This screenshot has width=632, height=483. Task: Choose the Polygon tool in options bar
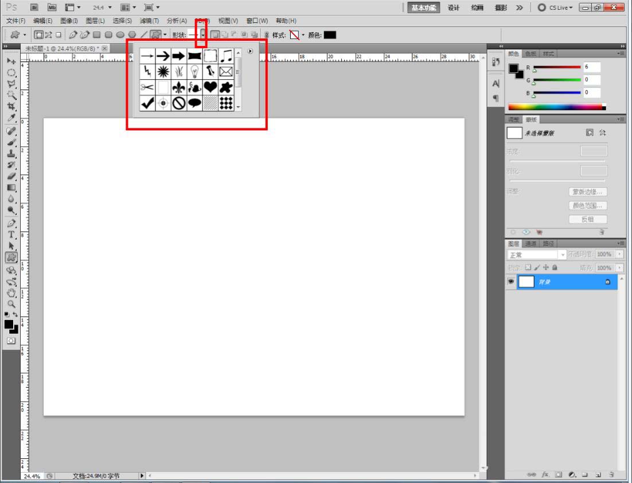pos(132,35)
